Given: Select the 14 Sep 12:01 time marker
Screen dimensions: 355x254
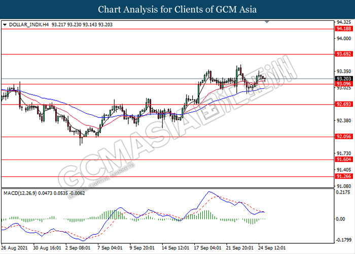Looking at the screenshot, I should (174, 249).
